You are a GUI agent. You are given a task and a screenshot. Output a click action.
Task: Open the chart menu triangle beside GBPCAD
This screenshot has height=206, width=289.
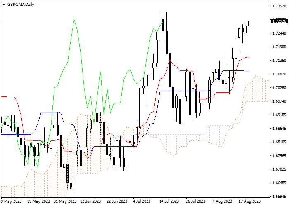pos(4,5)
